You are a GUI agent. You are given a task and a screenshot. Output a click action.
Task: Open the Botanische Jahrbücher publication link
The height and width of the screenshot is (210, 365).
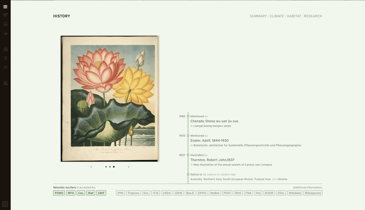pos(247,146)
